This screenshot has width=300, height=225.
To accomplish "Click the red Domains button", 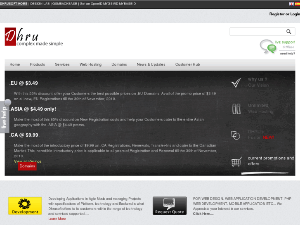I will click(27, 166).
